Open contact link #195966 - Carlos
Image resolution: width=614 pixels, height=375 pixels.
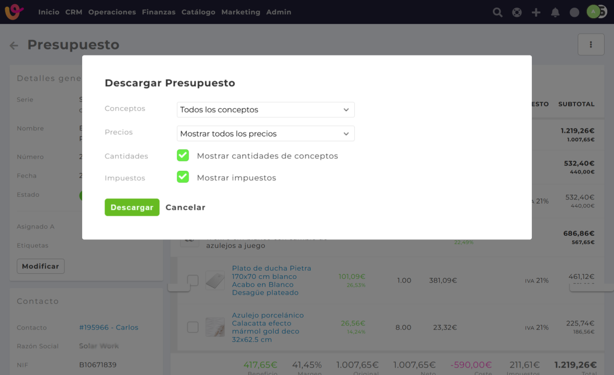click(109, 328)
